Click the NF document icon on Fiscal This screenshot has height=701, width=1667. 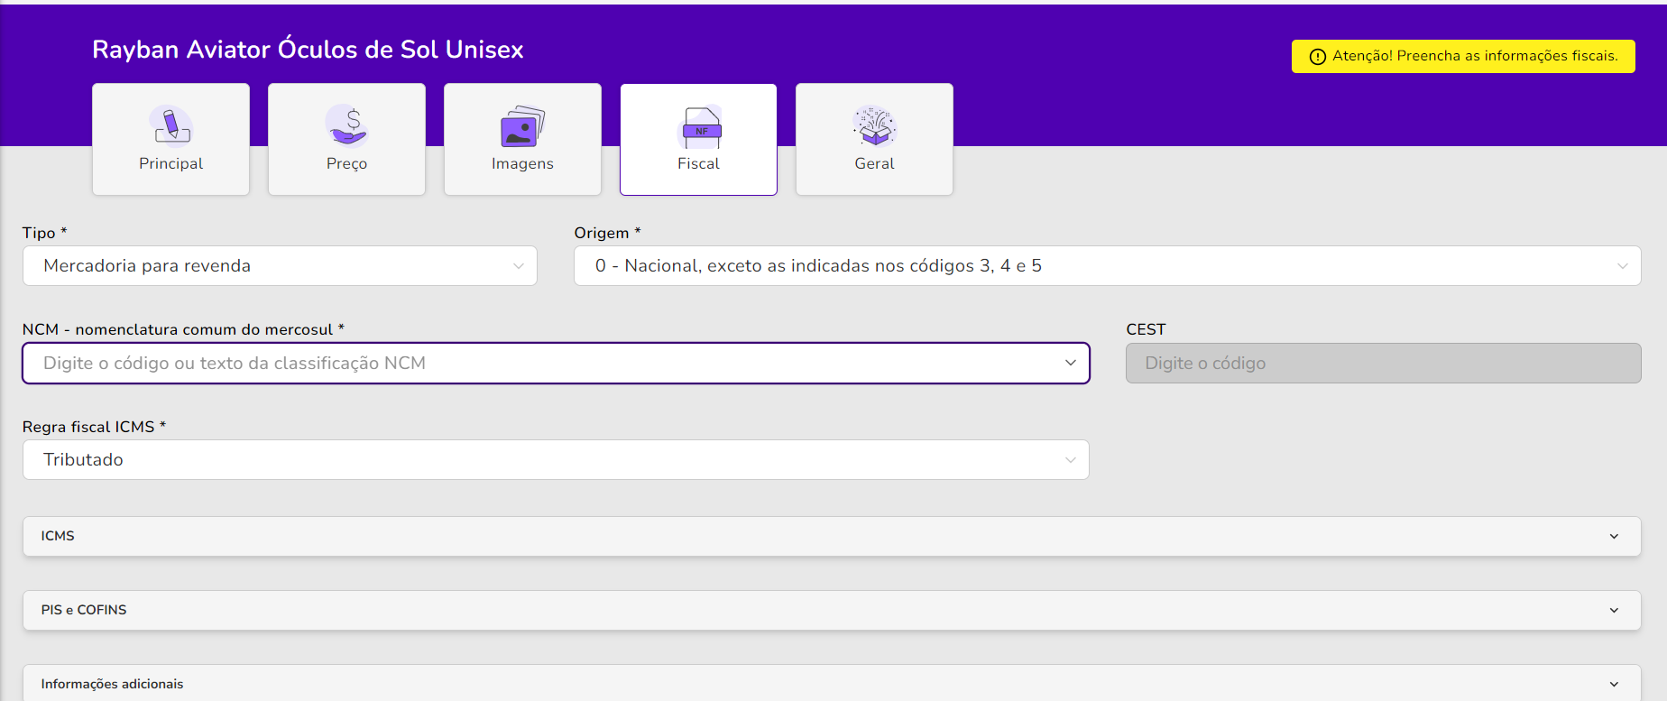[x=699, y=126]
